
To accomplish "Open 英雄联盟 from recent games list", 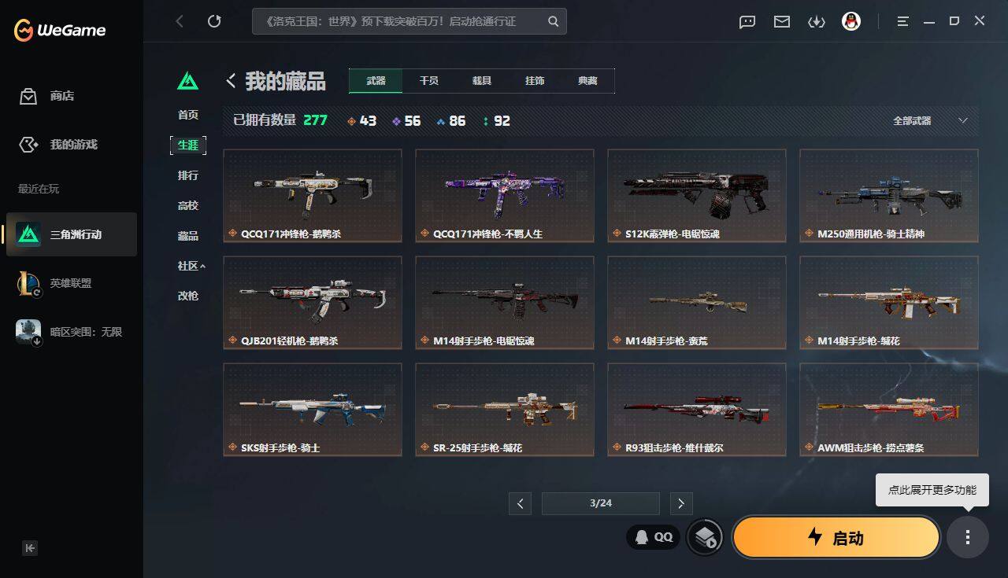I will 72,283.
